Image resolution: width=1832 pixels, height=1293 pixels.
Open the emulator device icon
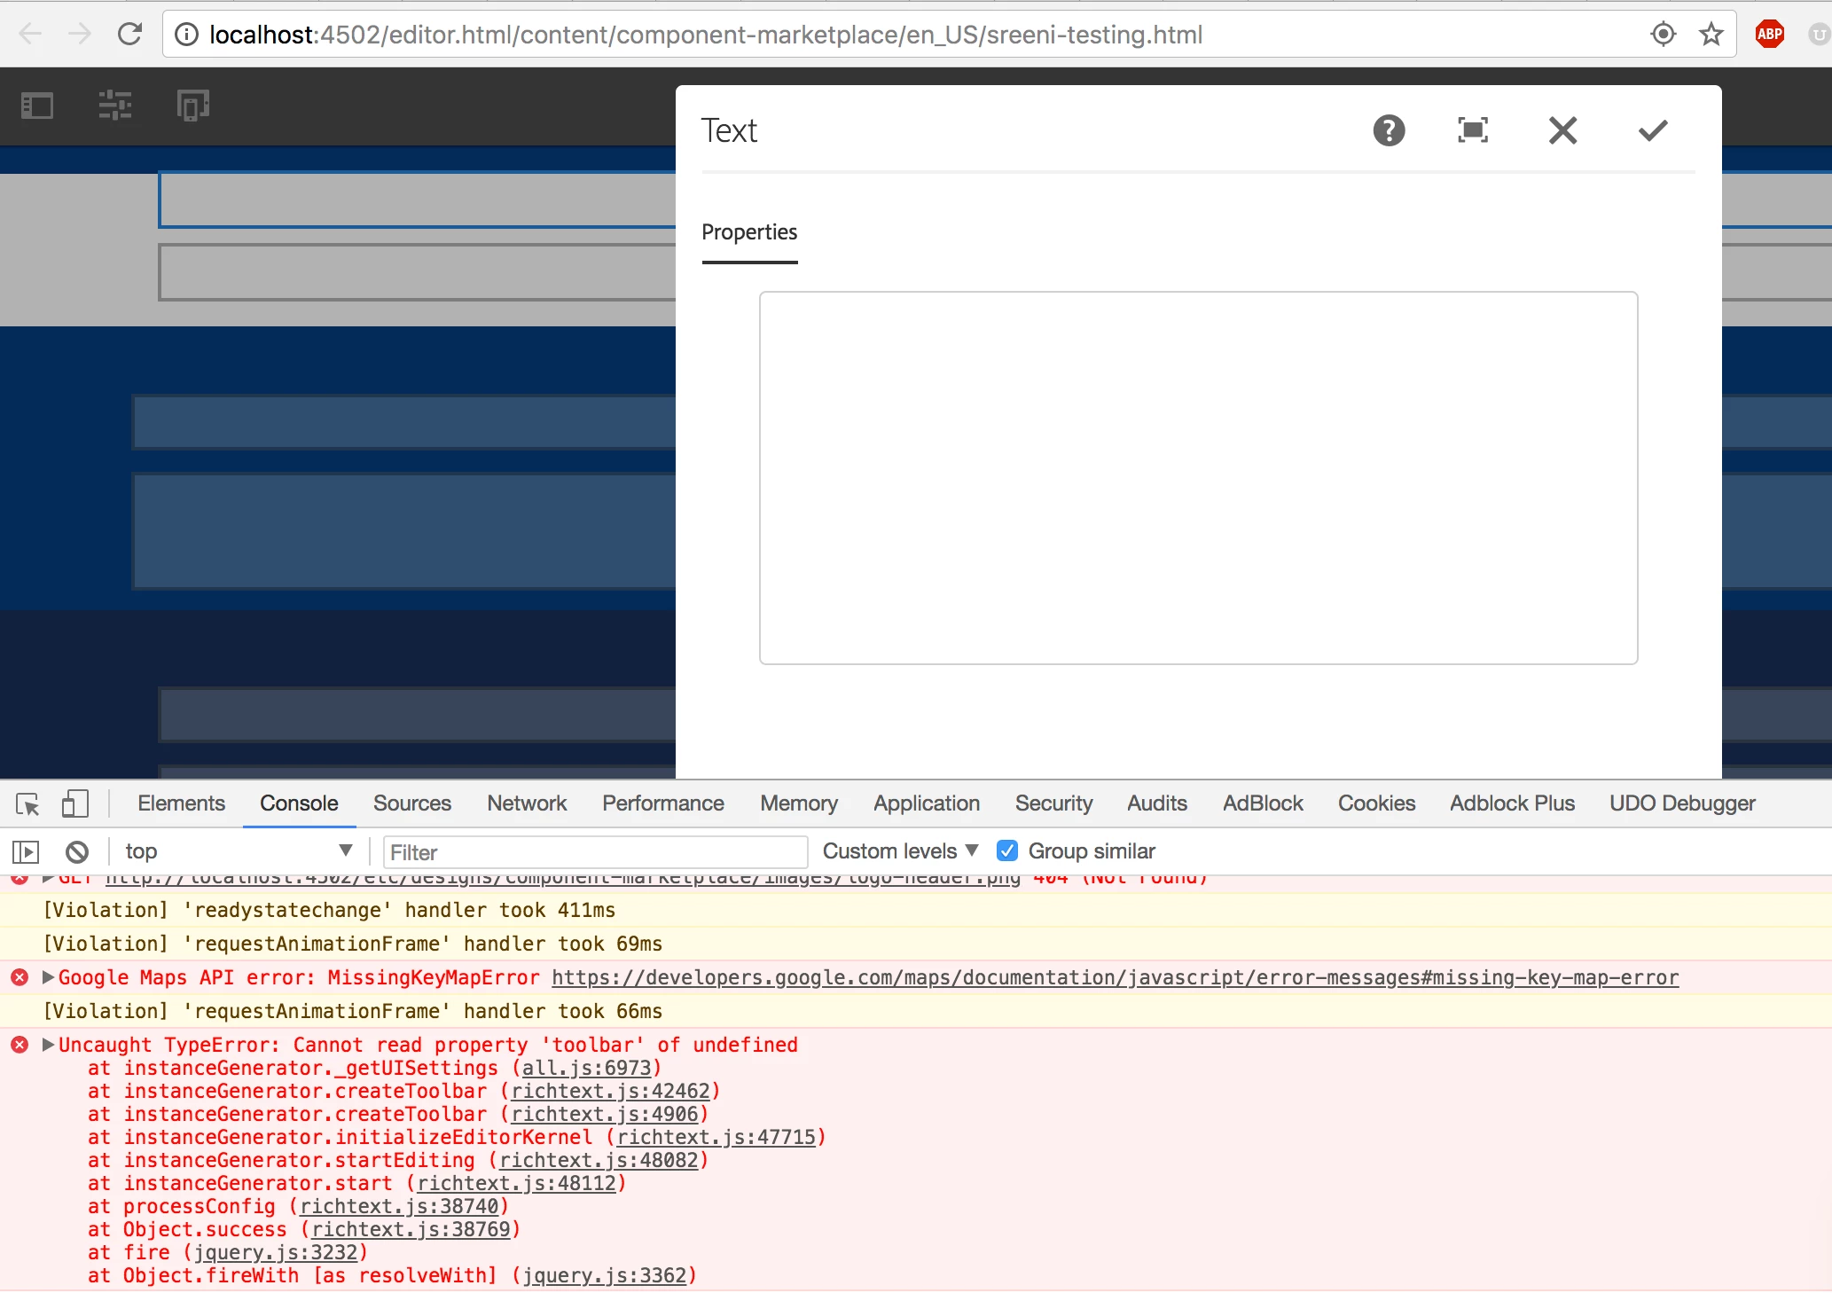pos(193,106)
